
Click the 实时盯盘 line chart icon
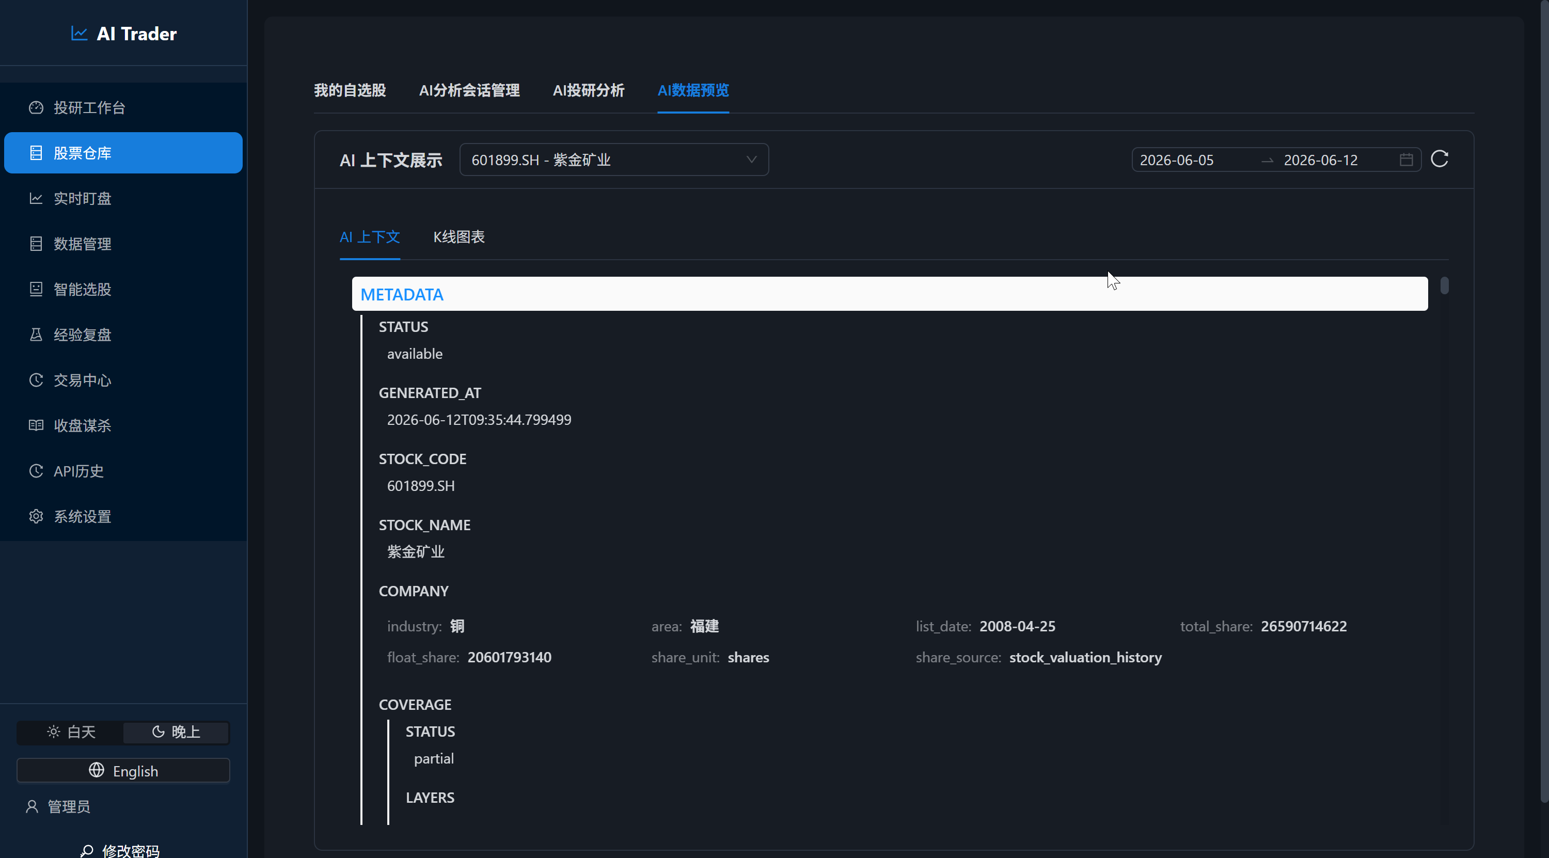(36, 198)
